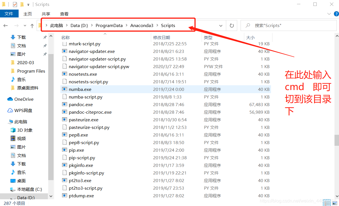The width and height of the screenshot is (339, 206).
Task: Click inside the 搜索"Scripts" search box
Action: click(x=288, y=25)
